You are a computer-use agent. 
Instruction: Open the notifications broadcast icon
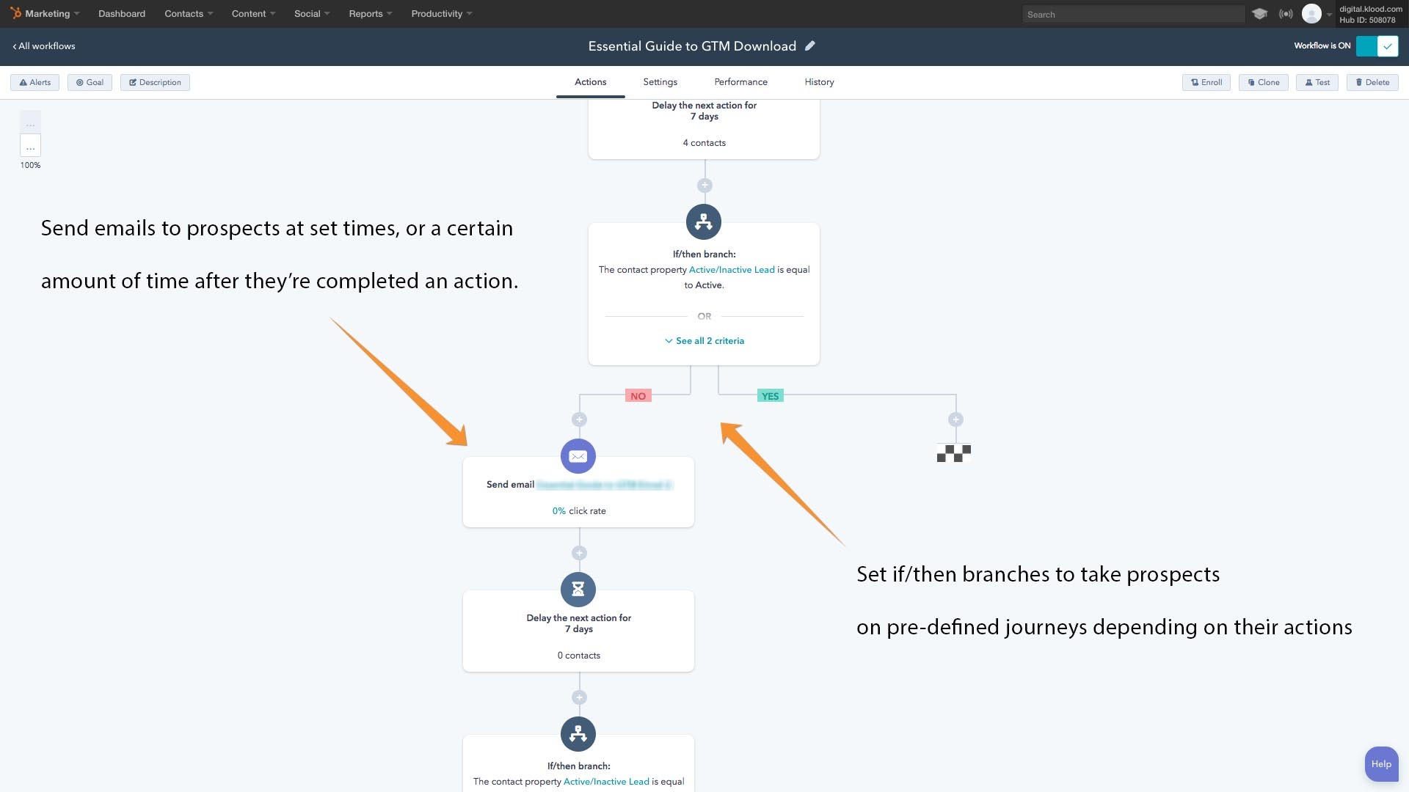(x=1286, y=14)
